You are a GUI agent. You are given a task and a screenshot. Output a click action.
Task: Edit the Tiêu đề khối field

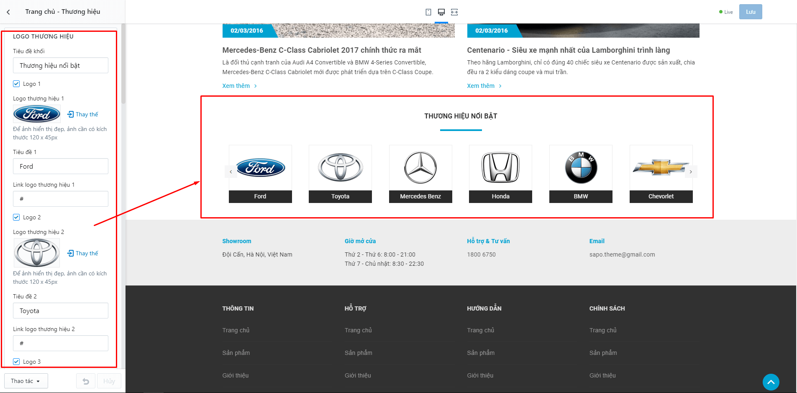pos(61,65)
